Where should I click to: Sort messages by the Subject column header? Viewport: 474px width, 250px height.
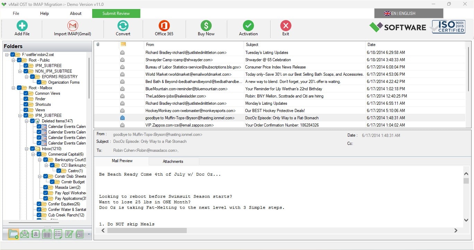[x=305, y=45]
